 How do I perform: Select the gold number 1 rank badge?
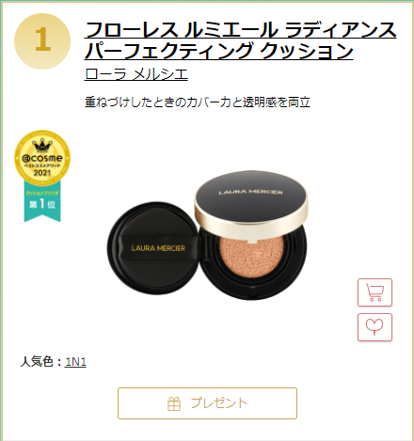coord(42,41)
